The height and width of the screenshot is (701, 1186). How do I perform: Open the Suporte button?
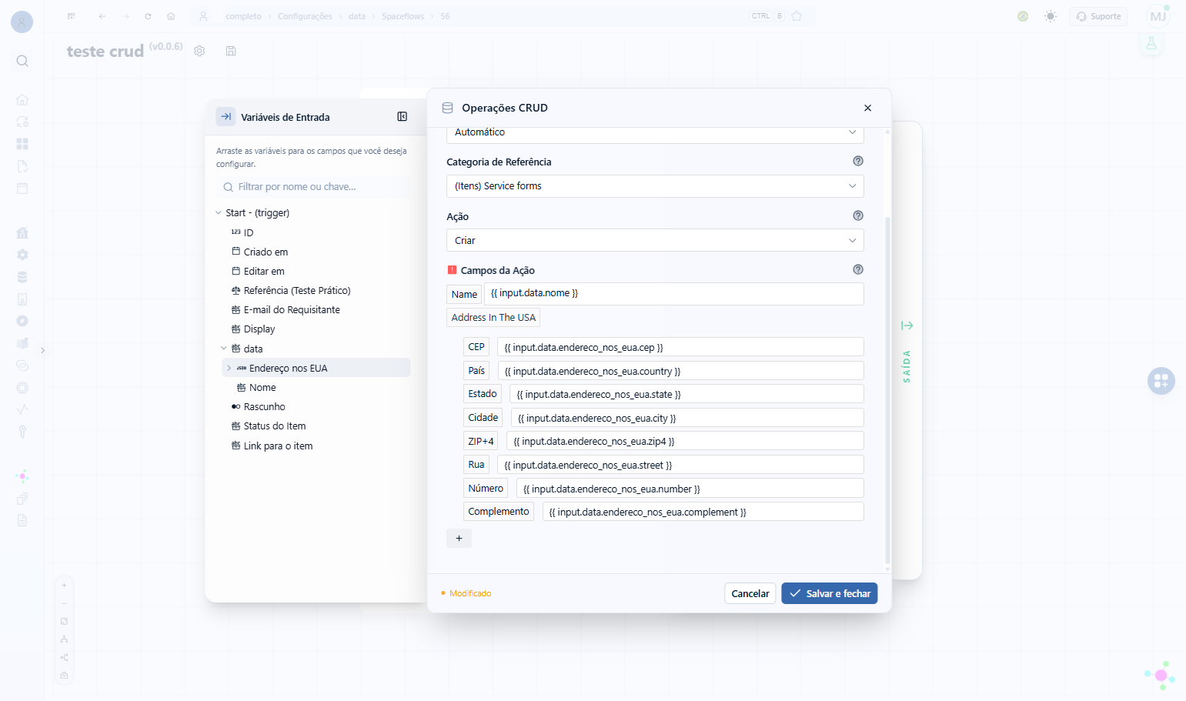(x=1098, y=16)
